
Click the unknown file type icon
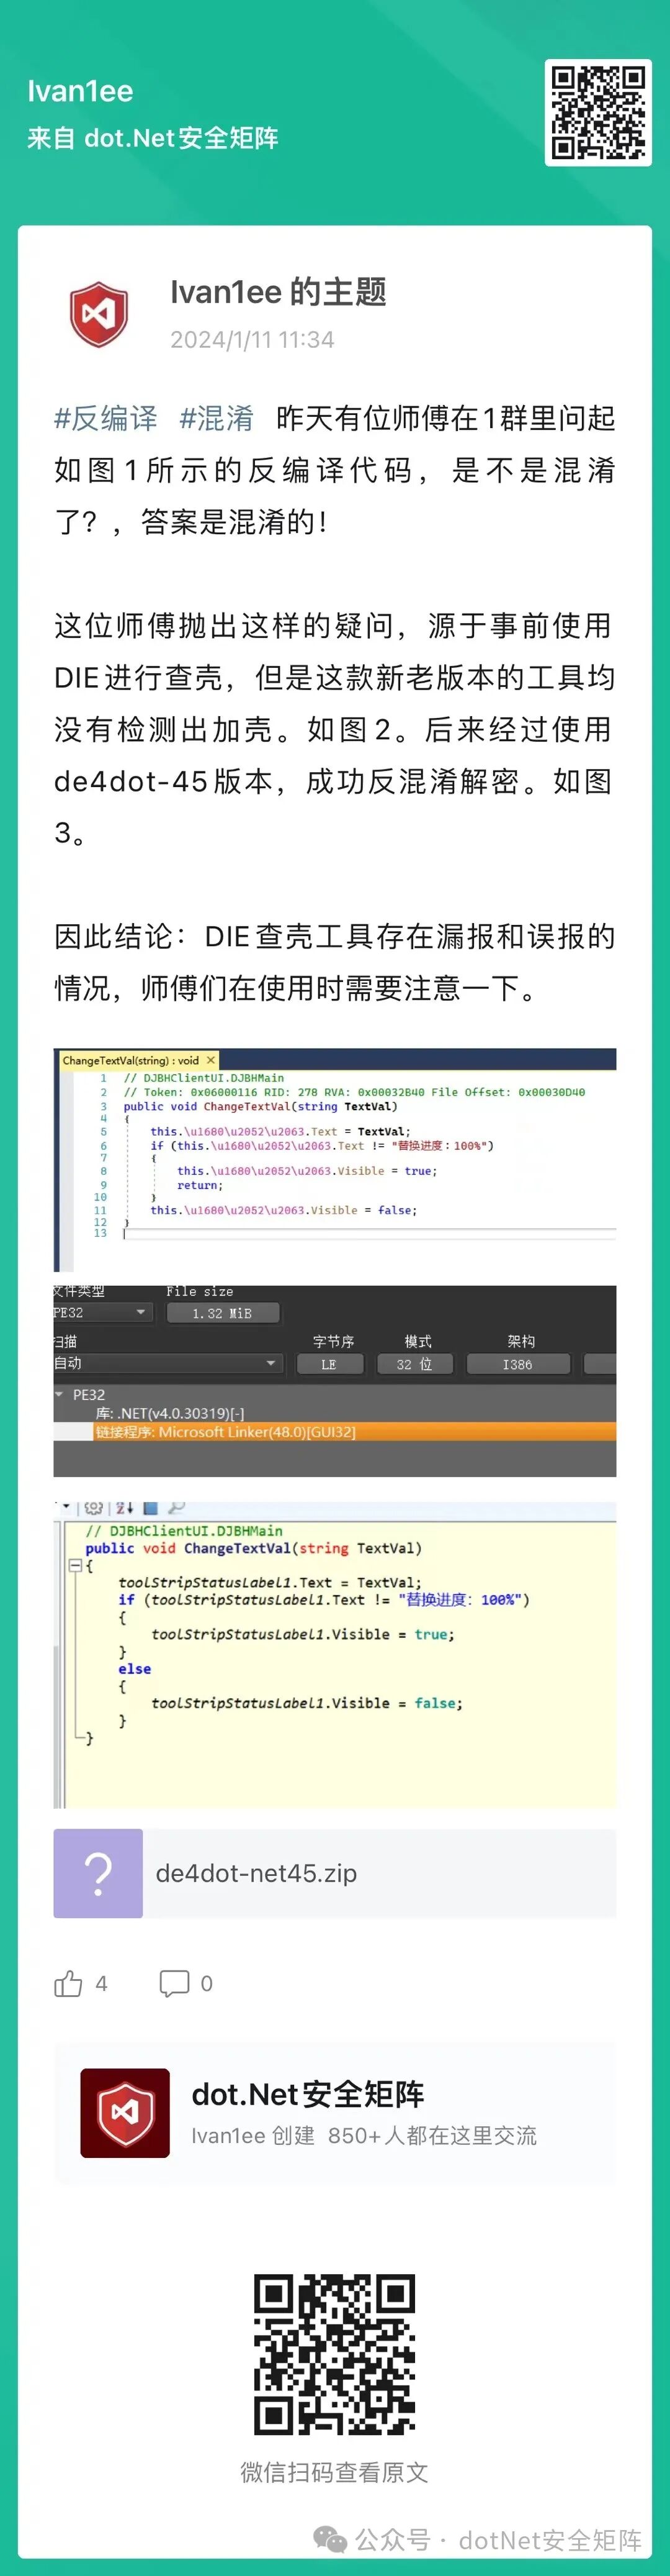point(98,1873)
